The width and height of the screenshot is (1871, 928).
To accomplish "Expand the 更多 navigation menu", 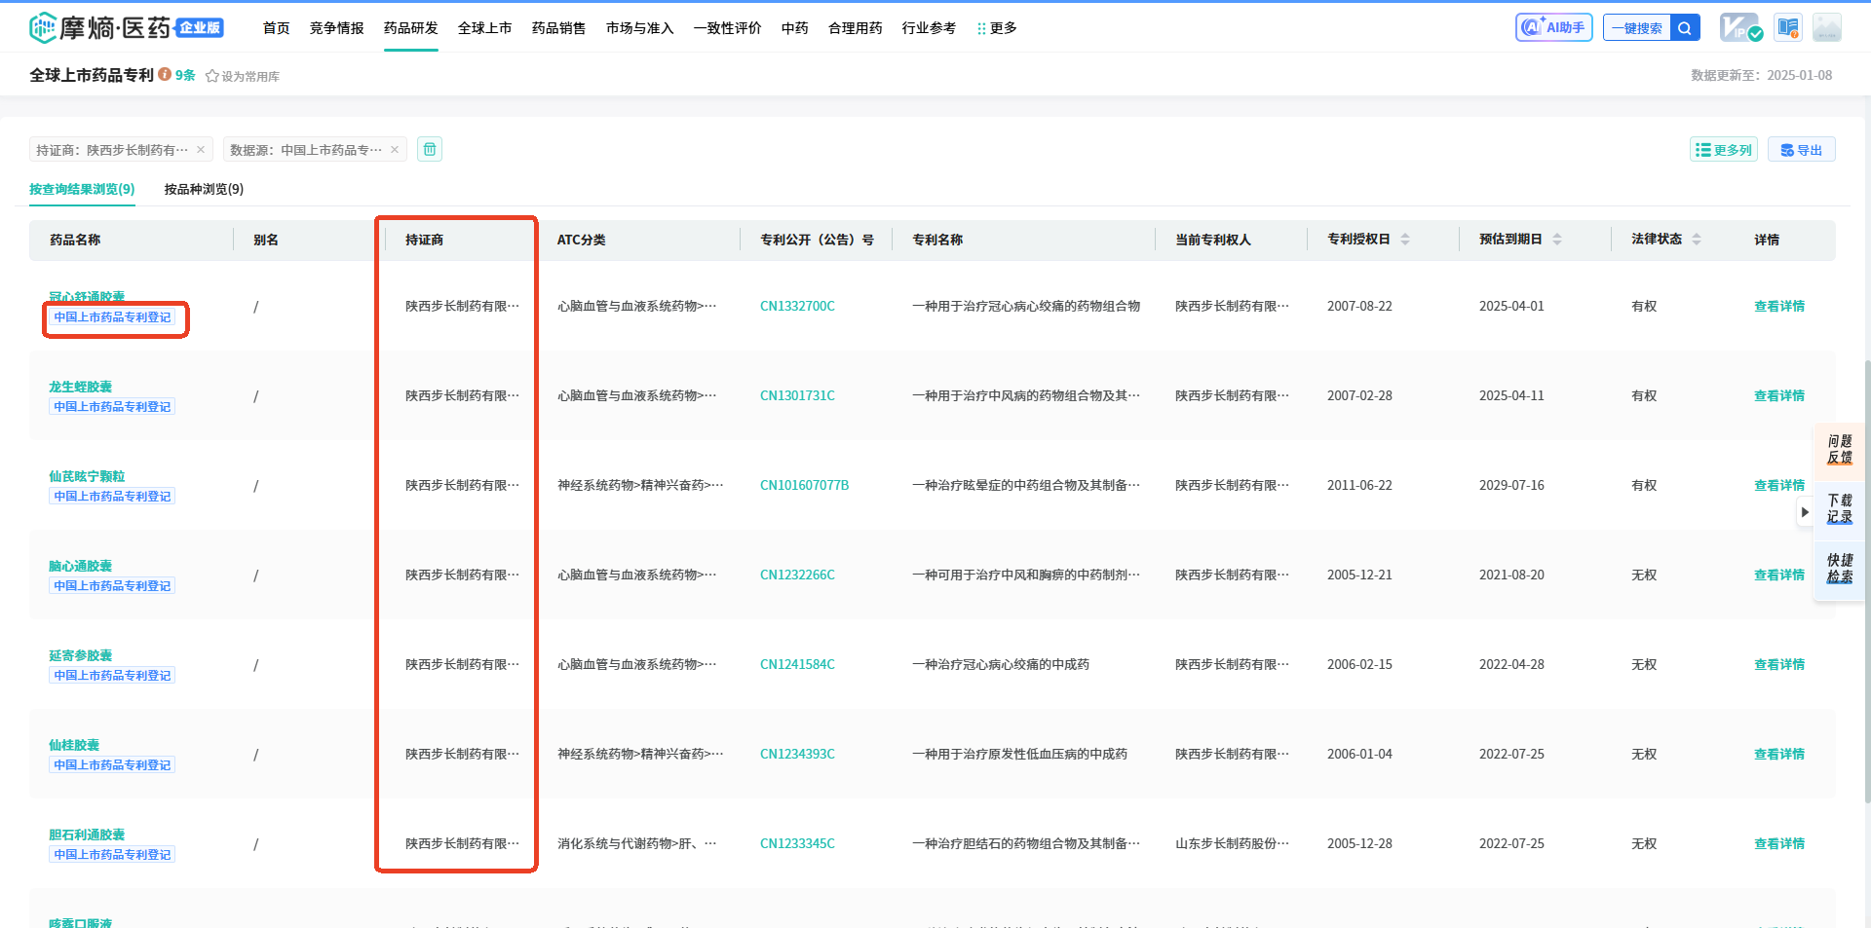I will coord(997,28).
